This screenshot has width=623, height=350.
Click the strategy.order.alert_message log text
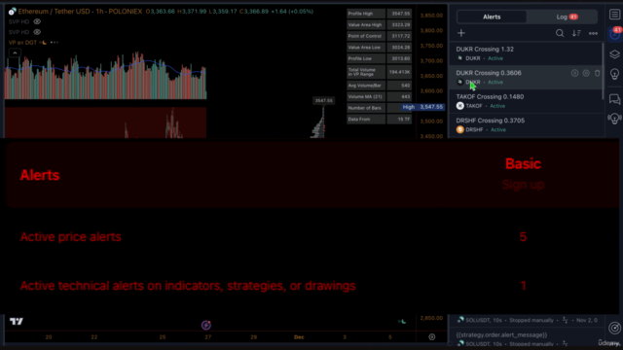[x=501, y=334]
